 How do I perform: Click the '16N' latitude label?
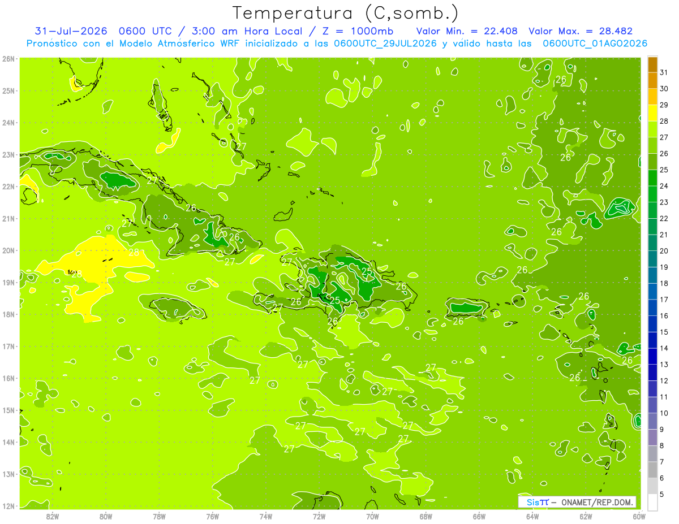8,378
